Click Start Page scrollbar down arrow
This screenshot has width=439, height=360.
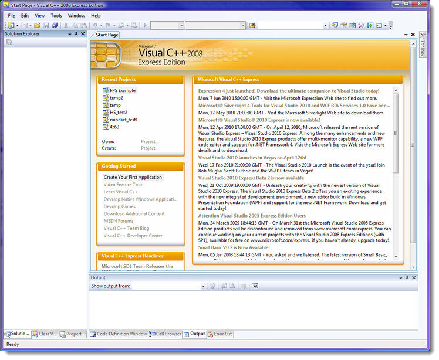pyautogui.click(x=413, y=268)
